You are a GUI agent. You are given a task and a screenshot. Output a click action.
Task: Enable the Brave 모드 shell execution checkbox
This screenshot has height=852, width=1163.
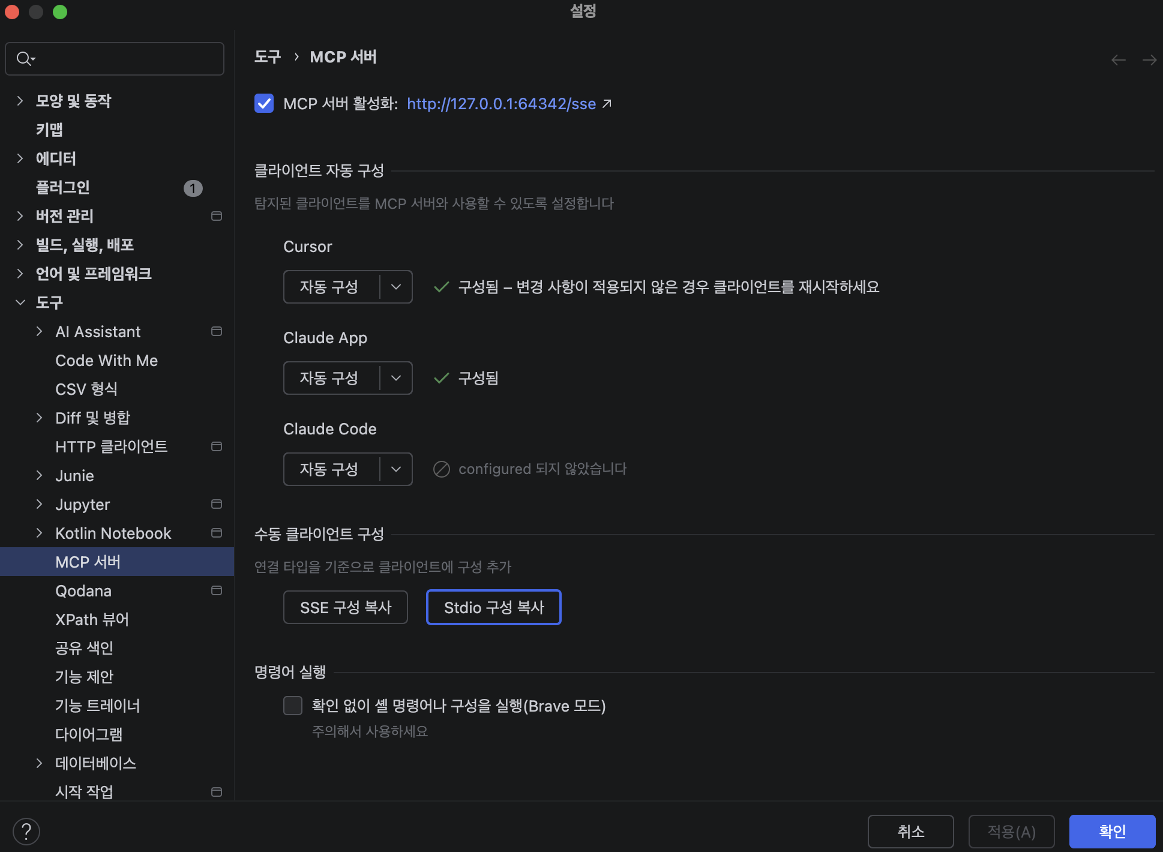pos(293,706)
